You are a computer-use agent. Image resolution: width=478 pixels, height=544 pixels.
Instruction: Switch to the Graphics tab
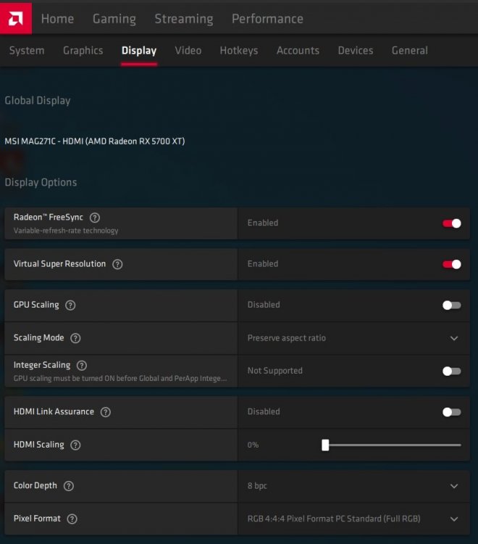[x=83, y=51]
